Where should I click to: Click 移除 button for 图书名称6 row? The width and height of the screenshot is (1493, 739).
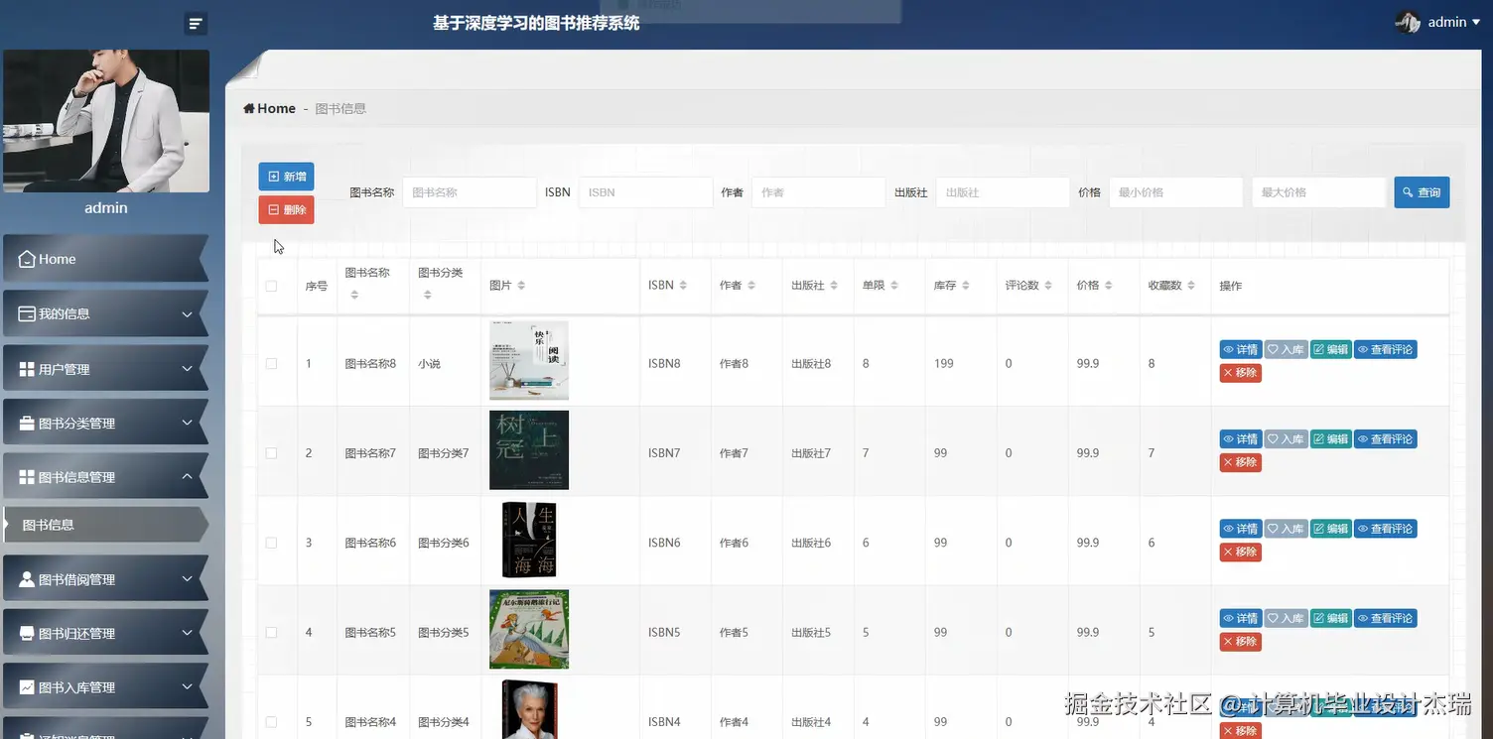[1240, 552]
